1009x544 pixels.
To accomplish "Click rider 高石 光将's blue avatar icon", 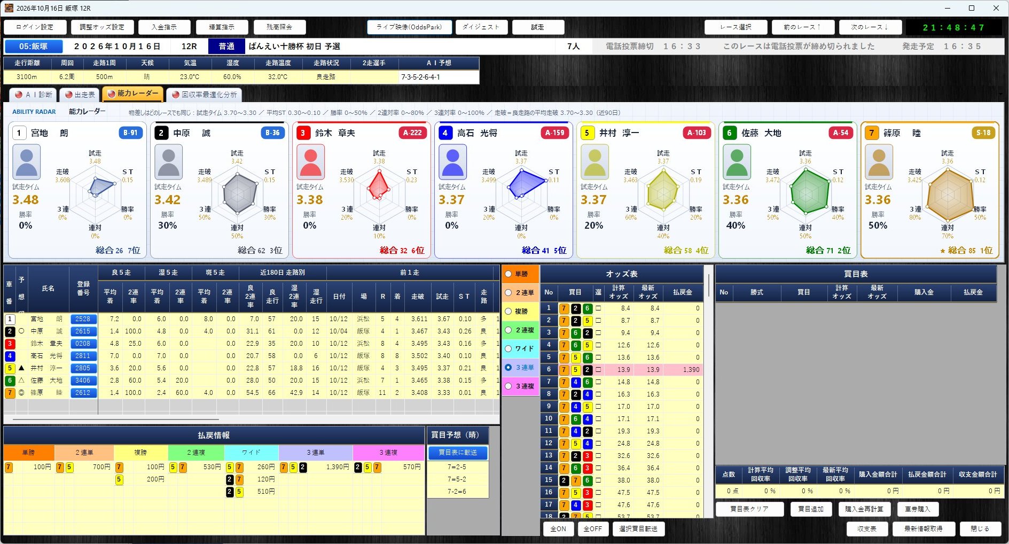I will [x=452, y=161].
